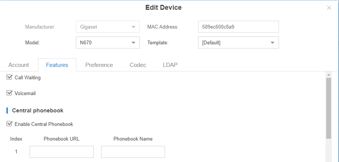Screen dimensions: 339x162
Task: Uncheck the Voicemail checkbox
Action: click(x=9, y=93)
